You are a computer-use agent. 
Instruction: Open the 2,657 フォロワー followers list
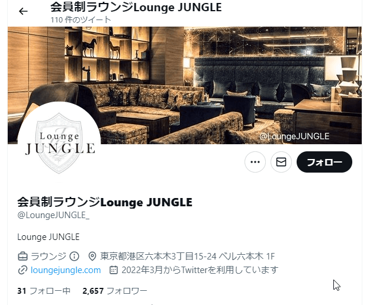115,291
